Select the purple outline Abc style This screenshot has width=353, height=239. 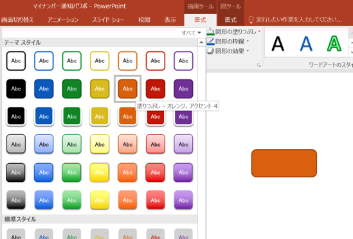[x=183, y=61]
